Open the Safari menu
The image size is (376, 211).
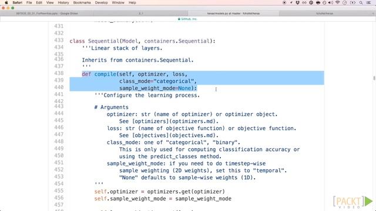click(x=18, y=2)
